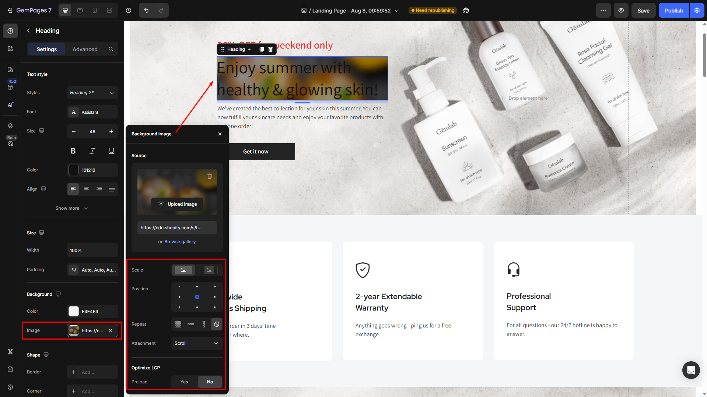Image resolution: width=707 pixels, height=397 pixels.
Task: Open layers icon in left sidebar
Action: coord(10,126)
